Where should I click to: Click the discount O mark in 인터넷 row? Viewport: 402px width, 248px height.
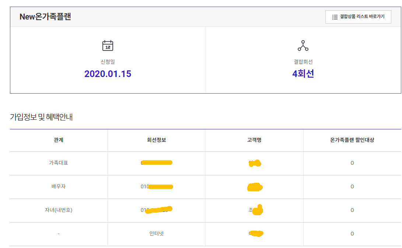(352, 234)
